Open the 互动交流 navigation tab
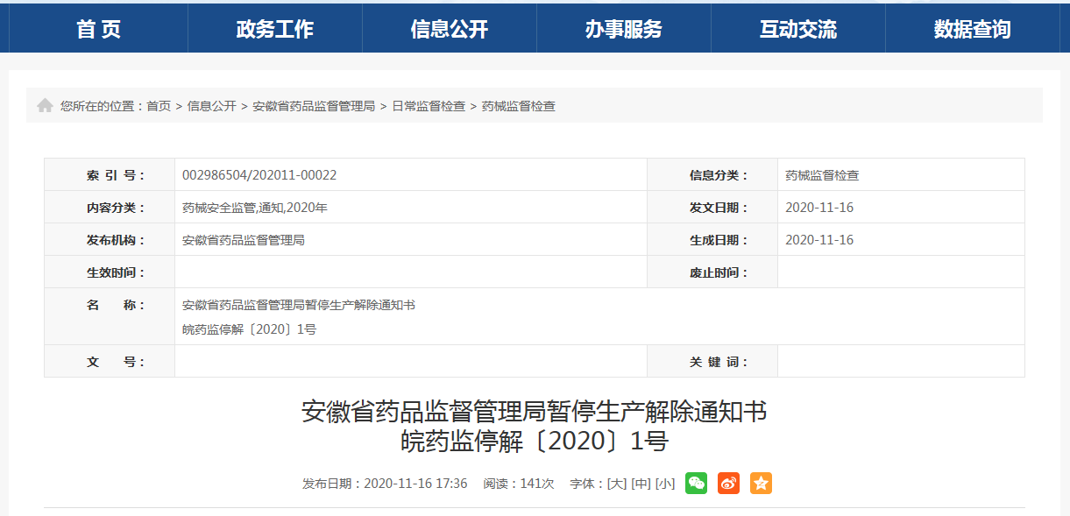 point(797,29)
